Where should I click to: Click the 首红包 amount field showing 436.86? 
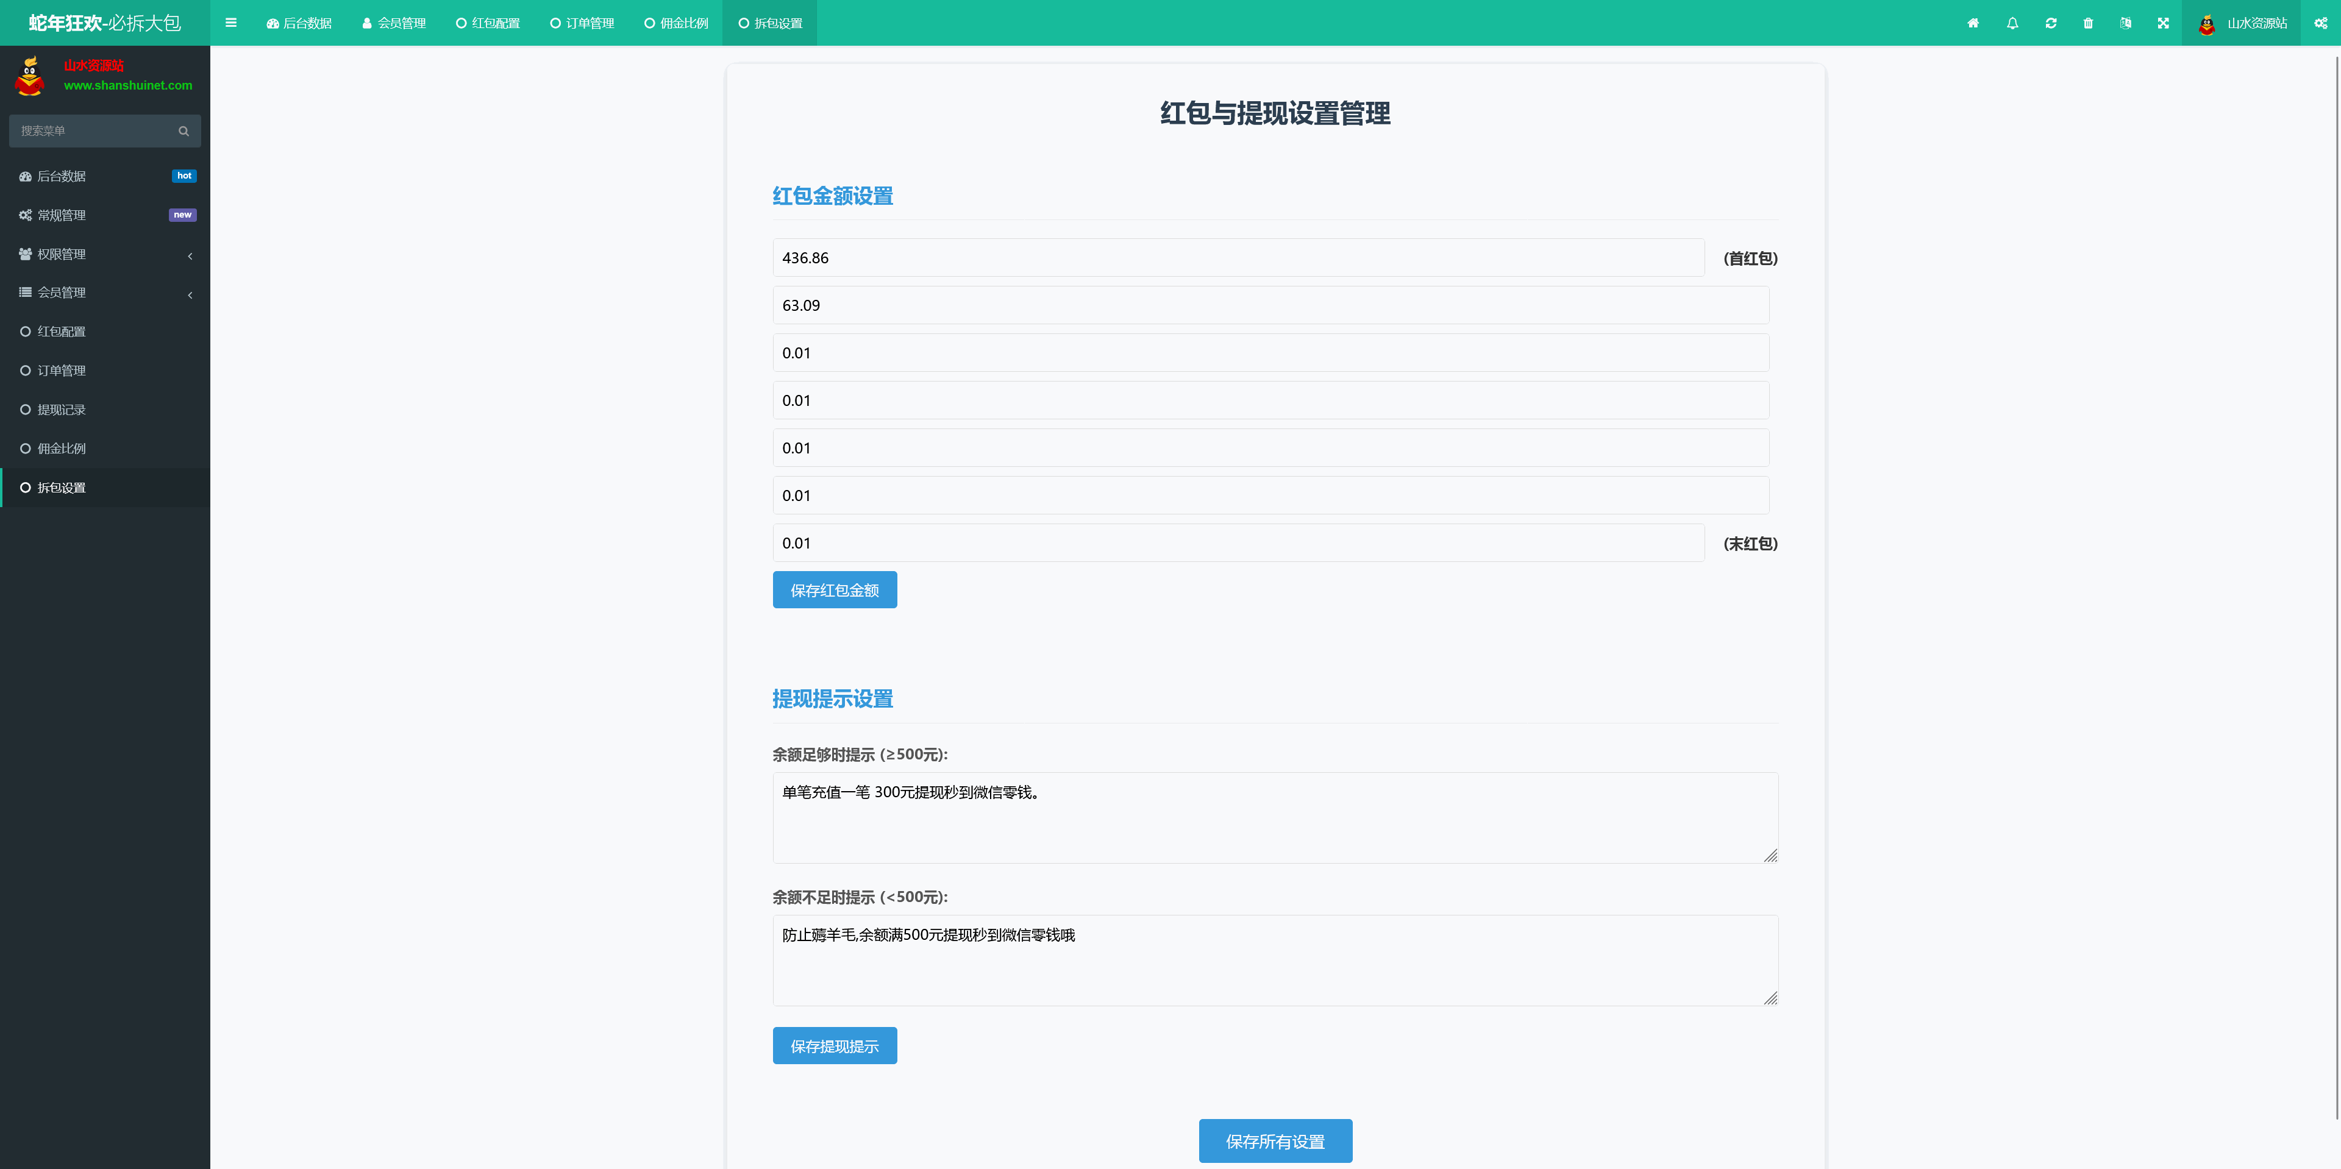coord(1237,258)
